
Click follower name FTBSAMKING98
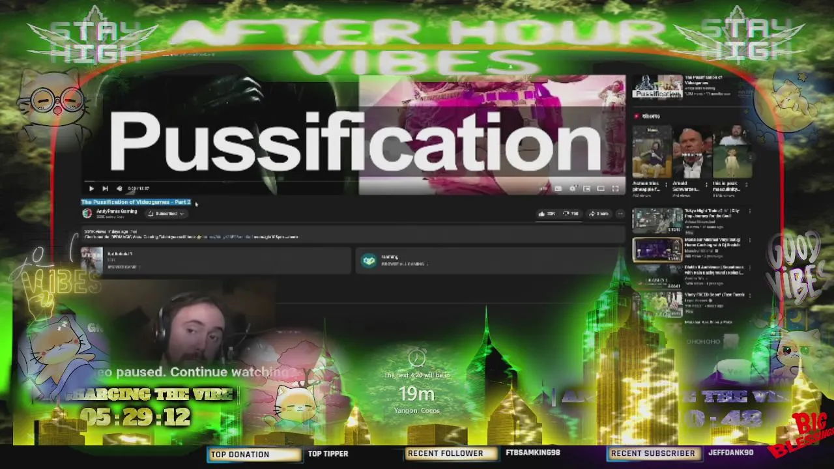click(532, 453)
